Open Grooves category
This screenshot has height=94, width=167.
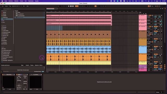click(x=5, y=42)
